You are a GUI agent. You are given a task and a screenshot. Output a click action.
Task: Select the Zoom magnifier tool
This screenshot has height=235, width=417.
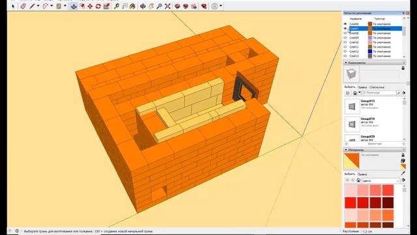pos(159,6)
